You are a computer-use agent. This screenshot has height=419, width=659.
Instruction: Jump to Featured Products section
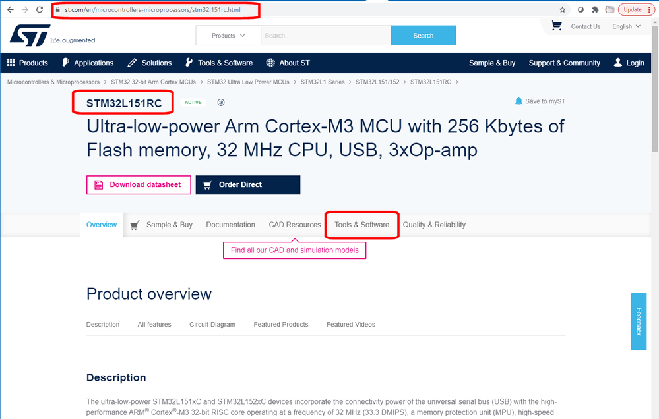(281, 325)
